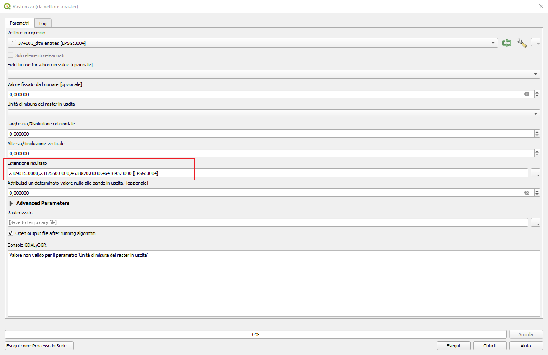Click 'Esegui come Processo in Serie...' button
Image resolution: width=548 pixels, height=355 pixels.
(x=40, y=346)
